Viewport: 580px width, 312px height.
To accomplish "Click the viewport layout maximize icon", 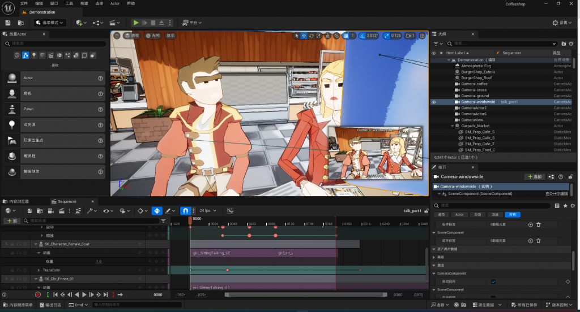I will pyautogui.click(x=422, y=36).
